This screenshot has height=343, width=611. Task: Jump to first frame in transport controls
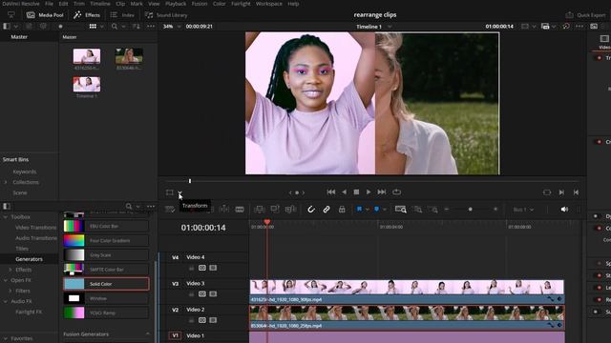(x=331, y=192)
